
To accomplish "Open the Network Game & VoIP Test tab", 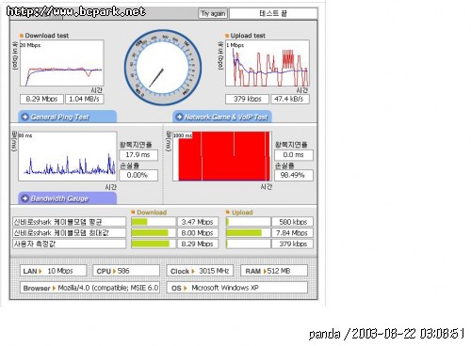I will coord(222,117).
